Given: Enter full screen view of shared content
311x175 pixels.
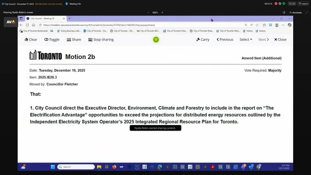Looking at the screenshot, I should 306,12.
